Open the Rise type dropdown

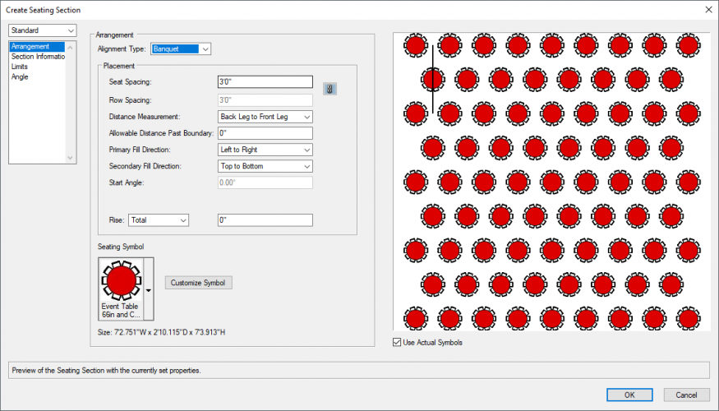tap(158, 219)
